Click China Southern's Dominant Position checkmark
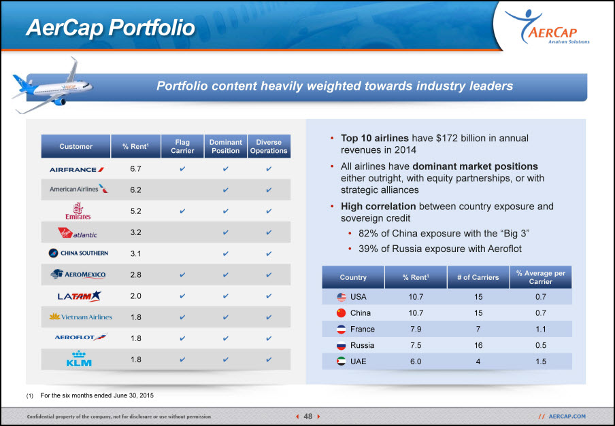The image size is (615, 426). click(x=226, y=253)
